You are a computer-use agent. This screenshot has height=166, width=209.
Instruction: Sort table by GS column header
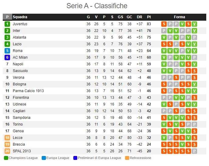120,17
